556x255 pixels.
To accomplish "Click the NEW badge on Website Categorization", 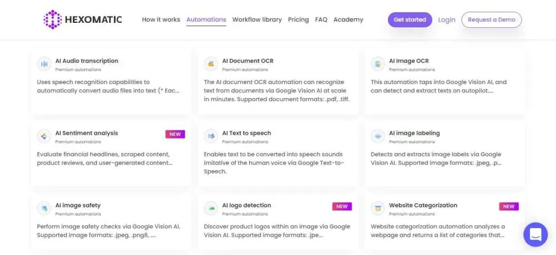I will (509, 207).
